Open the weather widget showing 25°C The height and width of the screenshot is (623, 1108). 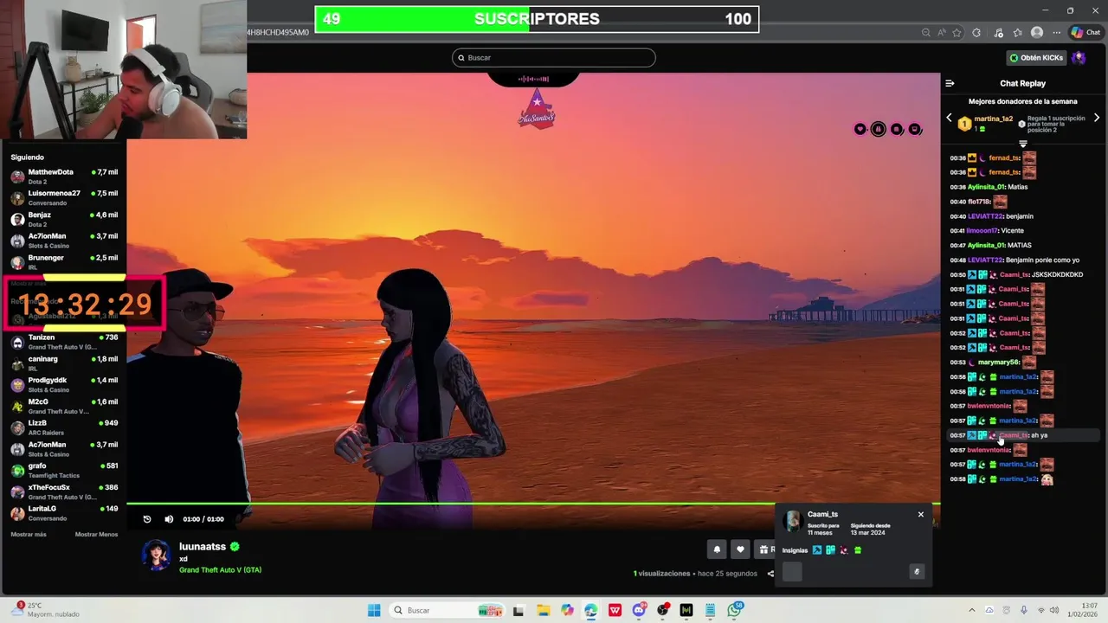tap(45, 610)
